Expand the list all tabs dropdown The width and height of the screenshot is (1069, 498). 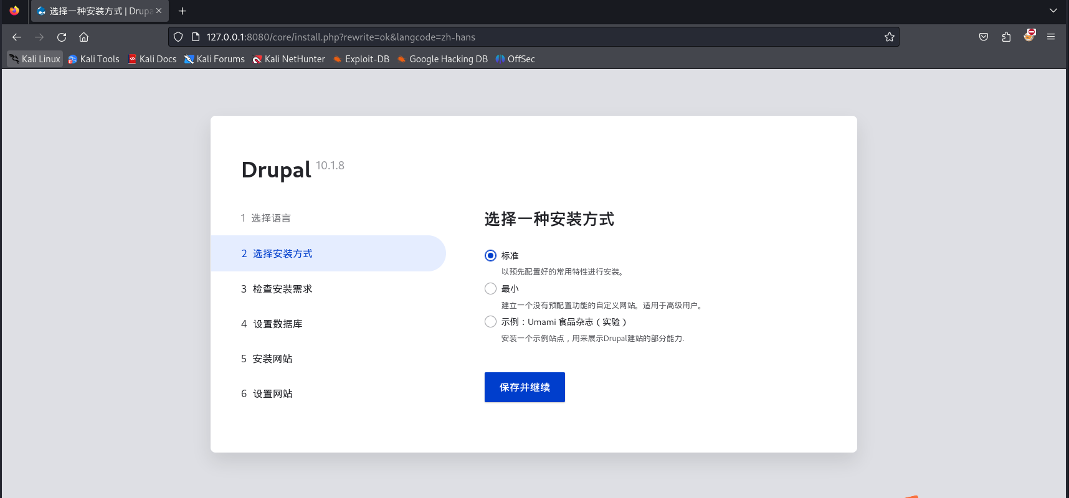1053,11
